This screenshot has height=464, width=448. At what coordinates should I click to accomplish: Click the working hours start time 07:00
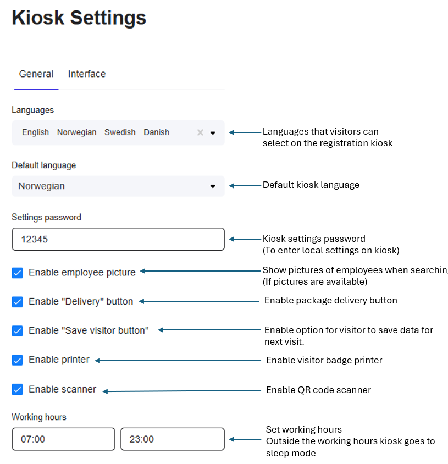coord(63,439)
